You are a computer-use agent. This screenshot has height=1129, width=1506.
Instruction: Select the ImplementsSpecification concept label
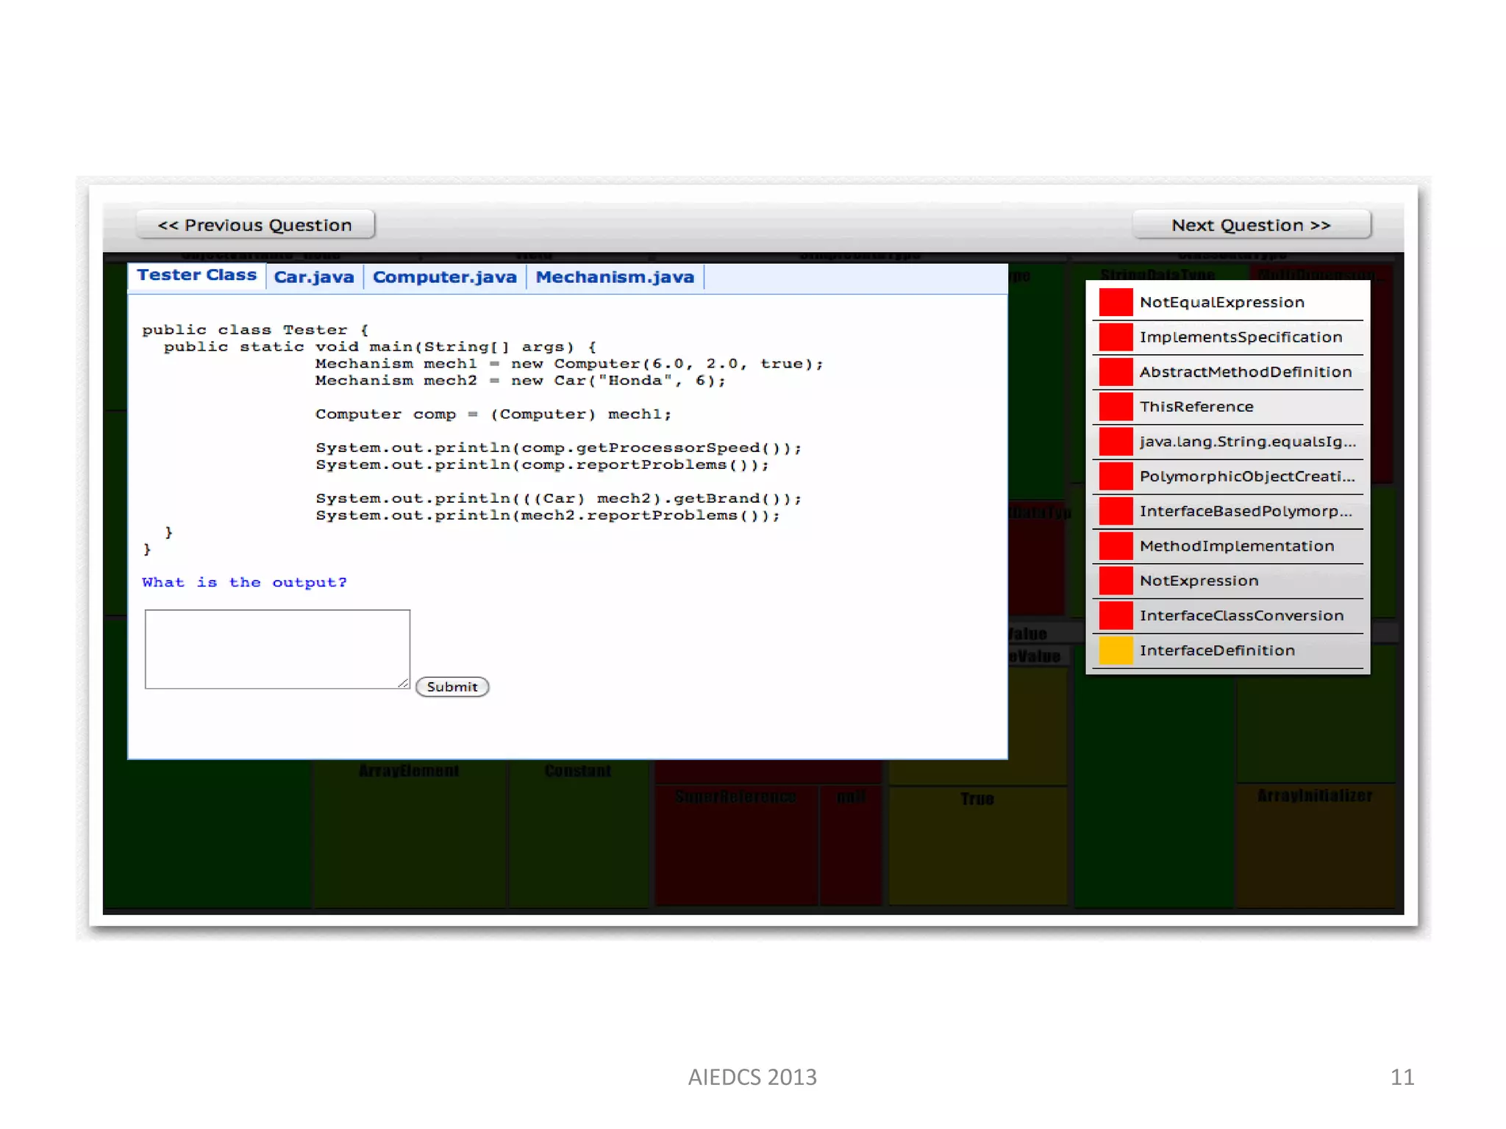(1241, 337)
